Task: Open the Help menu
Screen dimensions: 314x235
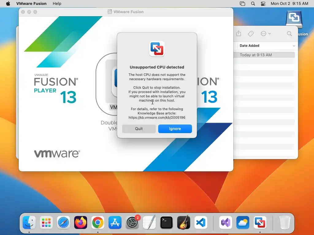Action: 57,4
